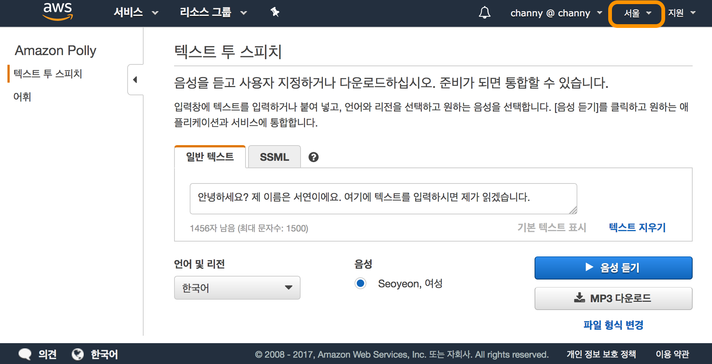Open 텍스트 투 스피치 in the sidebar
The image size is (712, 364).
pyautogui.click(x=48, y=74)
